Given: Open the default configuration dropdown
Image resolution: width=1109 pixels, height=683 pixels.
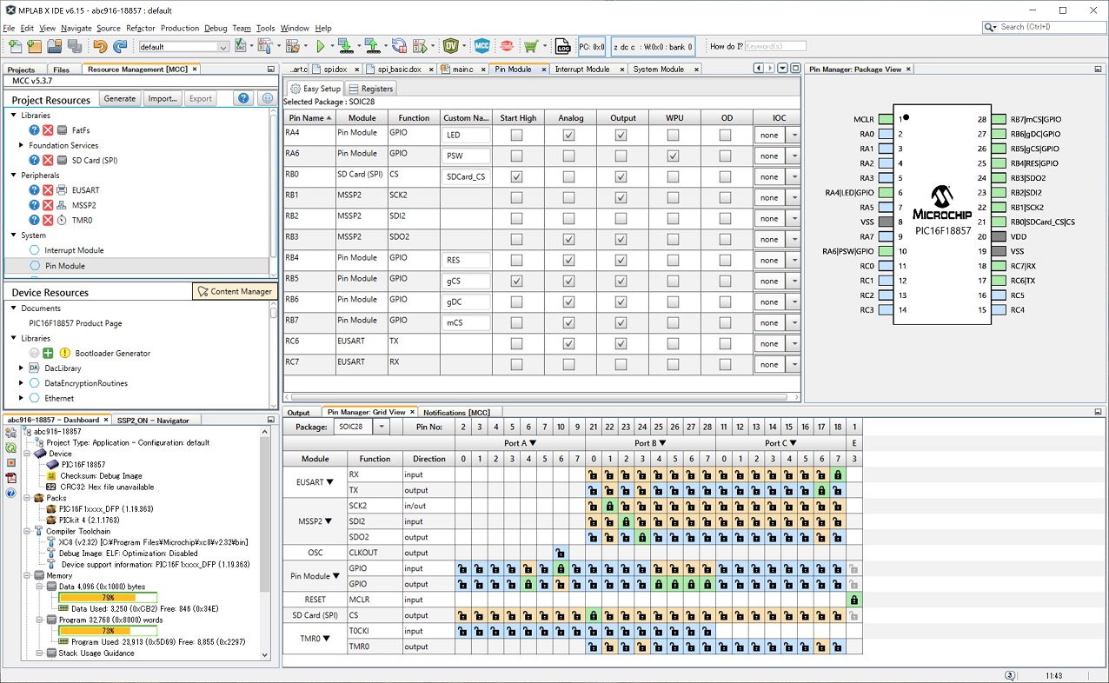Looking at the screenshot, I should coord(222,47).
